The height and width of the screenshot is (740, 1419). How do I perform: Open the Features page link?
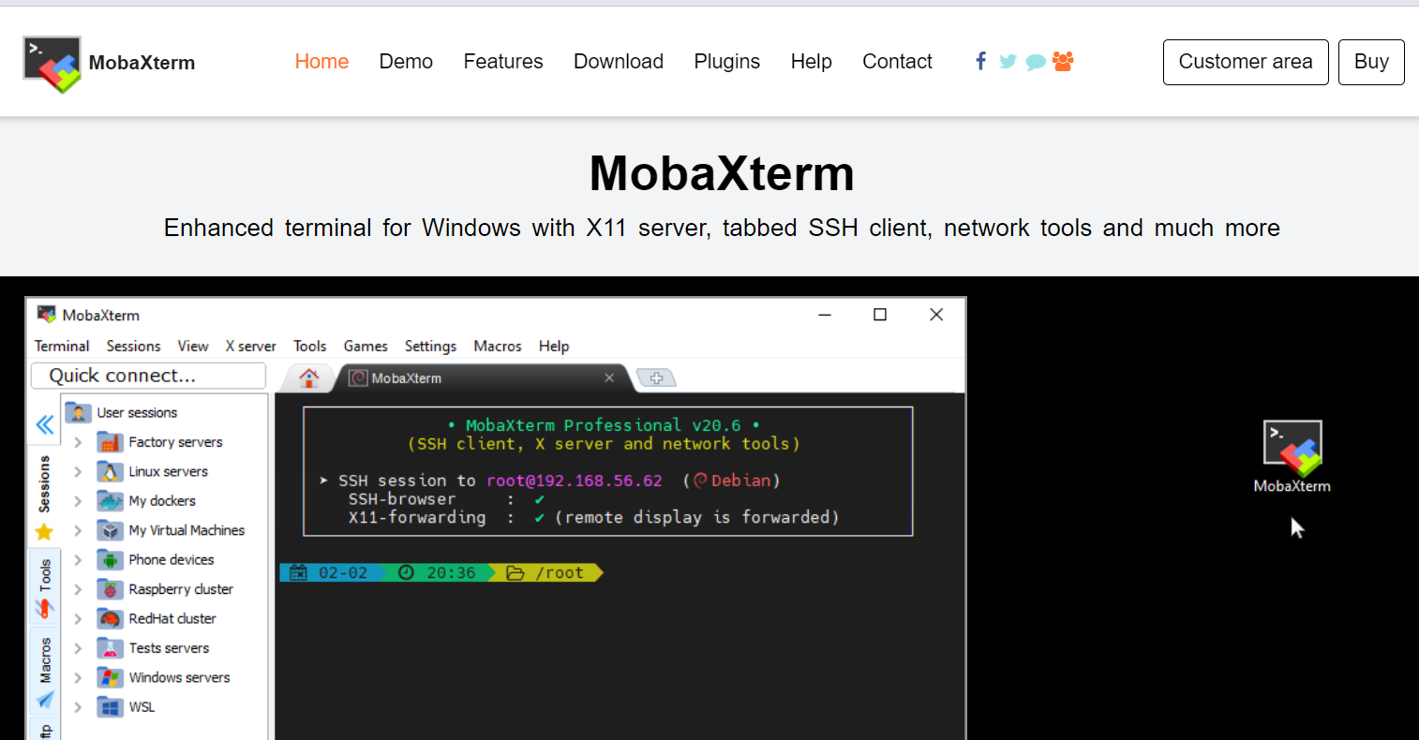coord(503,62)
